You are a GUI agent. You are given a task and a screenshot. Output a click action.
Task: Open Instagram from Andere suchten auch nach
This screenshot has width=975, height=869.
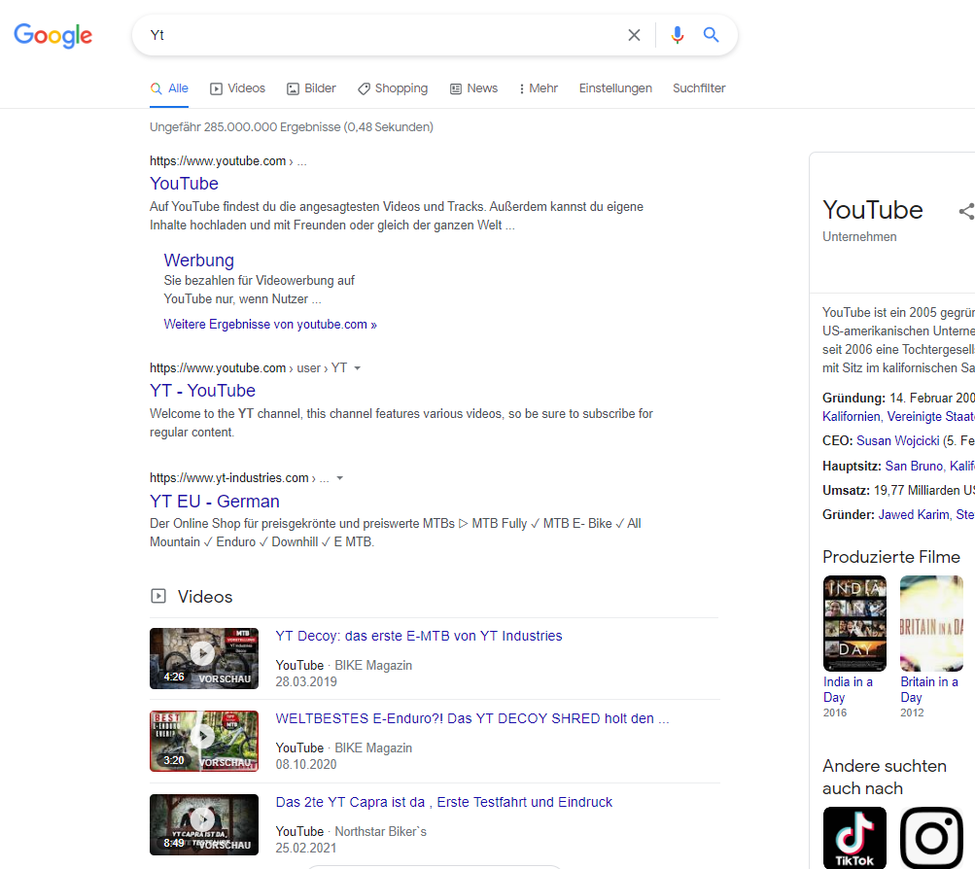point(931,837)
